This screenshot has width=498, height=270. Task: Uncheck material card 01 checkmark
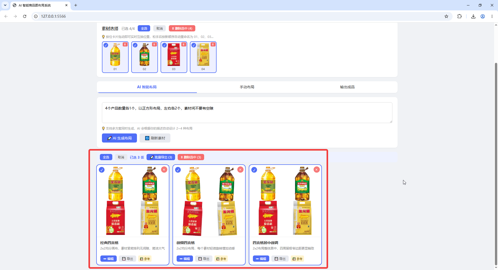tap(106, 45)
